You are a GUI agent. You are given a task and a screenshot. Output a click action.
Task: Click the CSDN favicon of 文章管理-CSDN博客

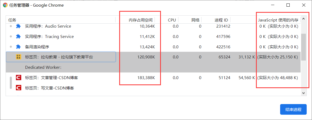19,78
